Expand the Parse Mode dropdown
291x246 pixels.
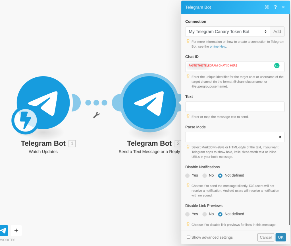235,137
